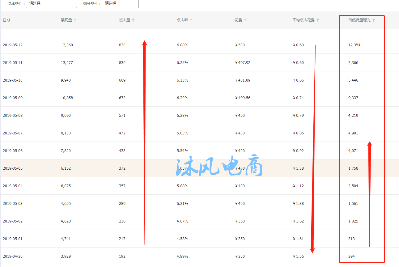Sort by 自然流量曝光 arrow icon
Screen dimensions: 399x267
point(374,20)
